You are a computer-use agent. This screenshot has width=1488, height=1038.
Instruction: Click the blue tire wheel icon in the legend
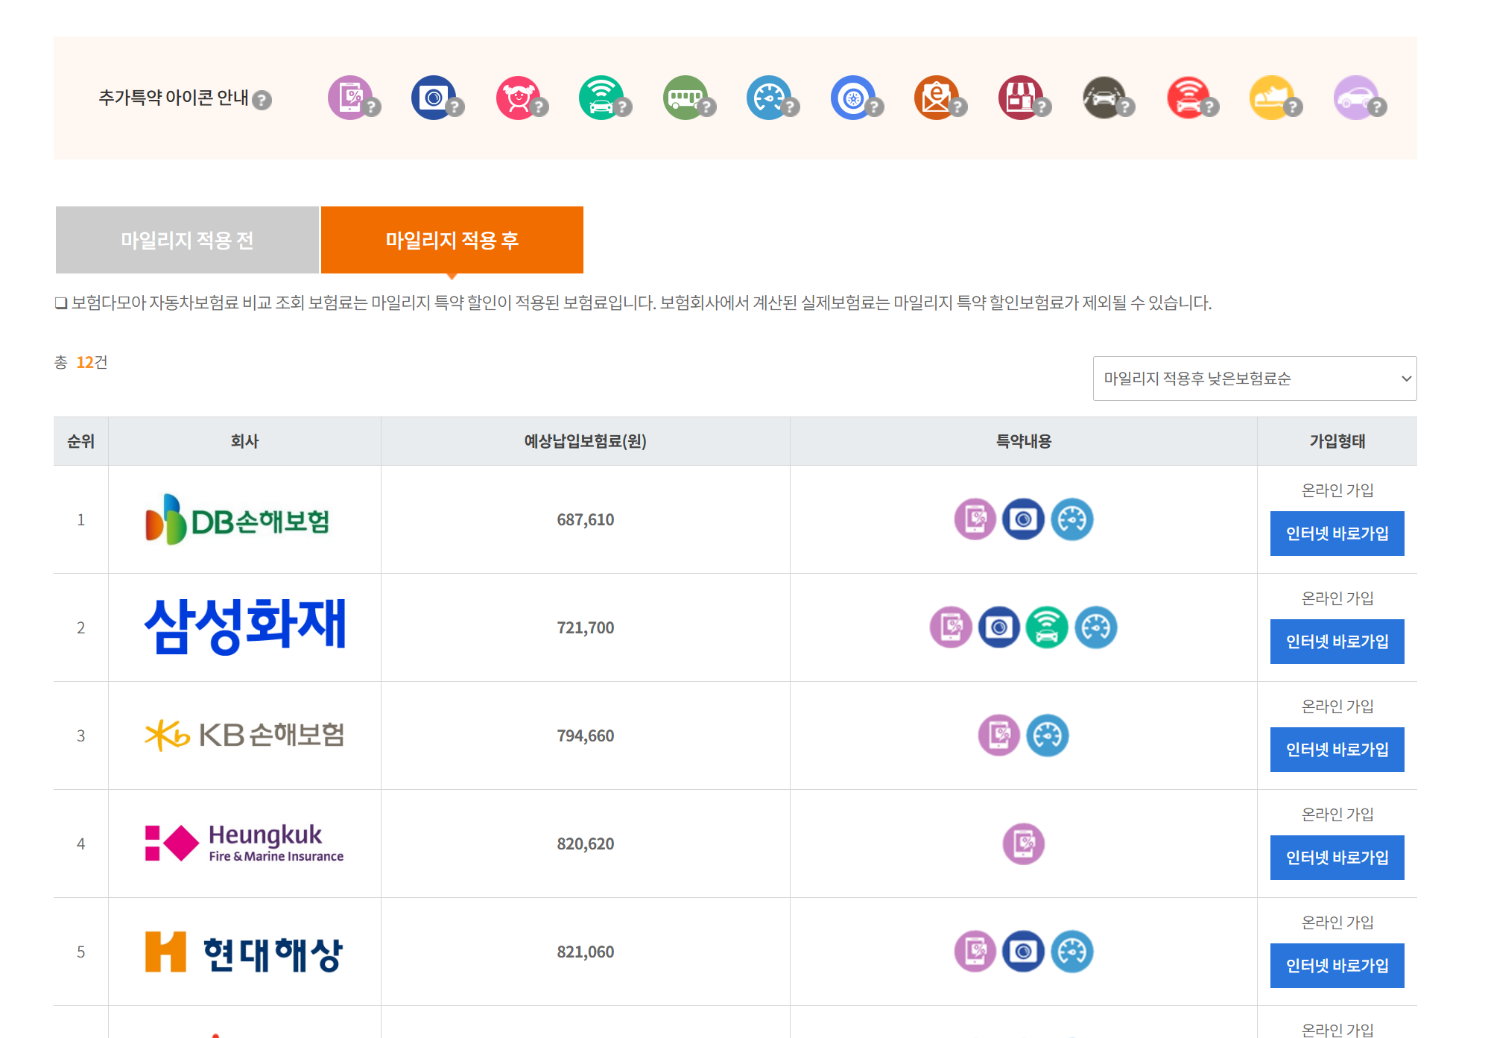point(852,98)
